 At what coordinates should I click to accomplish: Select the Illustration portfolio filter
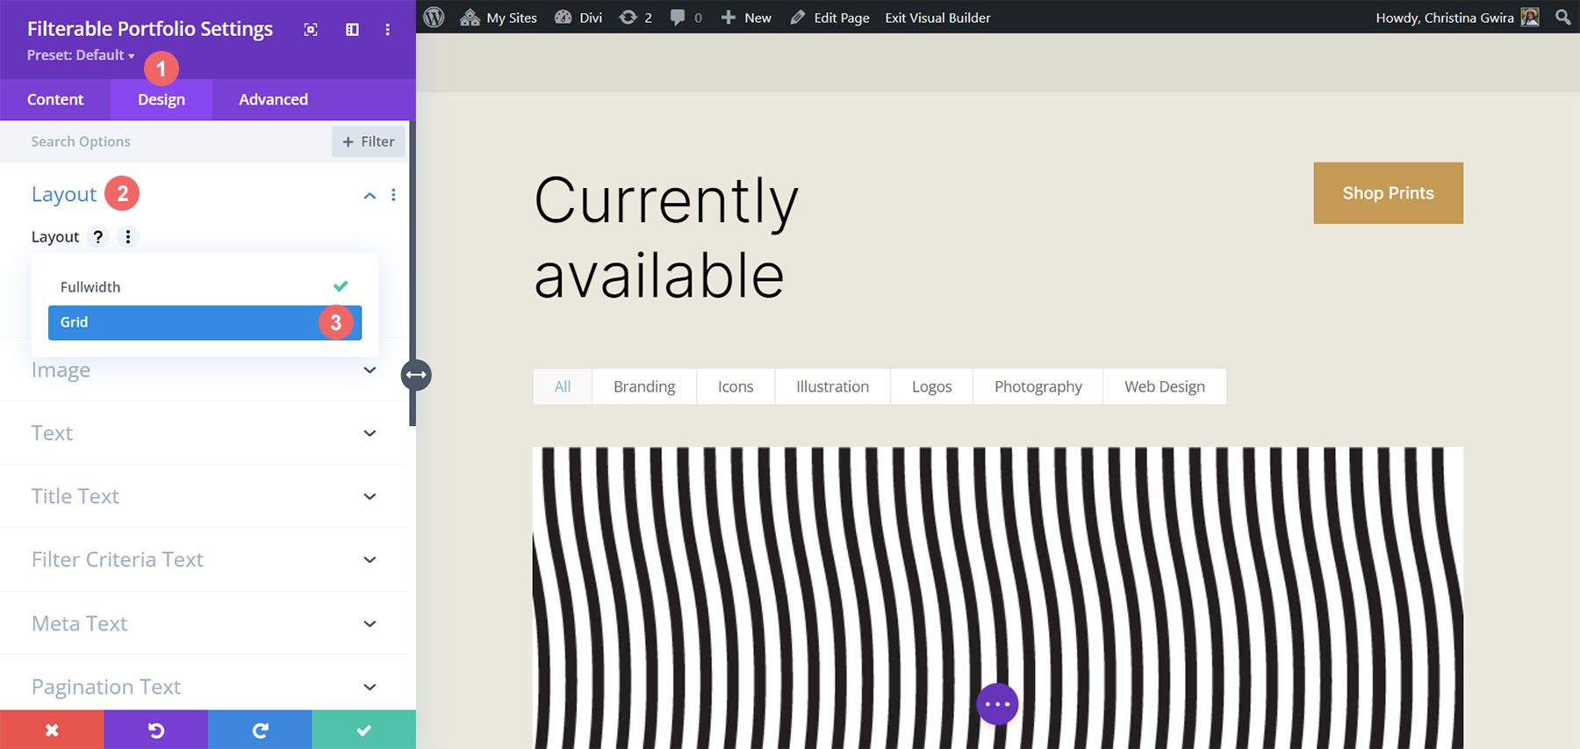832,386
